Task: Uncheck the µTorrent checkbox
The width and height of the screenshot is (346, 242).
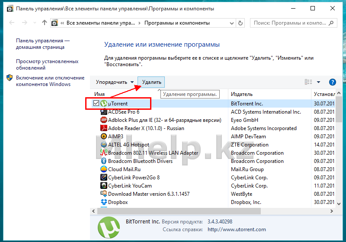Action: [96, 104]
